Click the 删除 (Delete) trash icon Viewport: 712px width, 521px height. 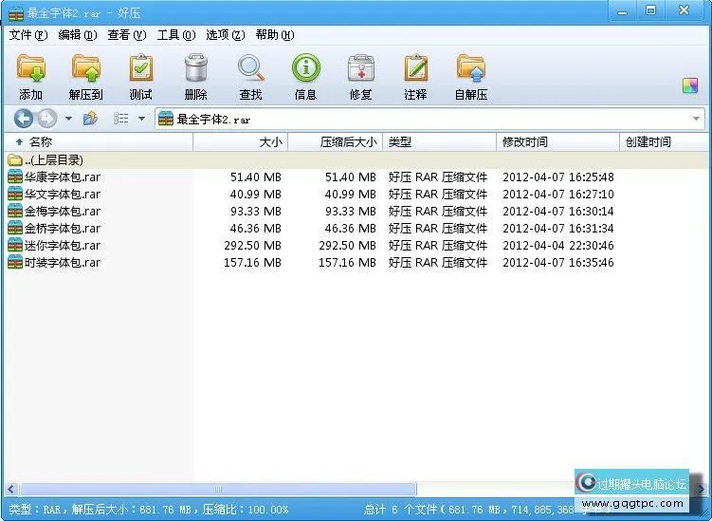pyautogui.click(x=195, y=68)
